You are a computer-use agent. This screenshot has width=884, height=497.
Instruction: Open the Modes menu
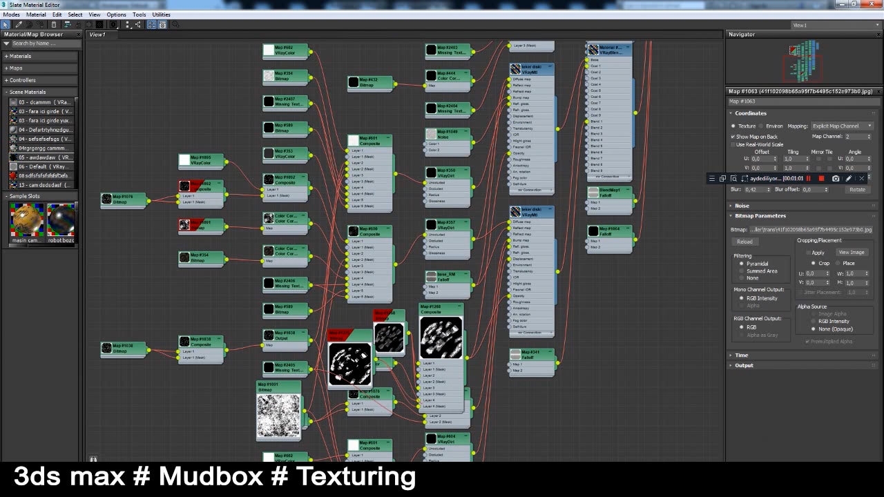click(11, 14)
